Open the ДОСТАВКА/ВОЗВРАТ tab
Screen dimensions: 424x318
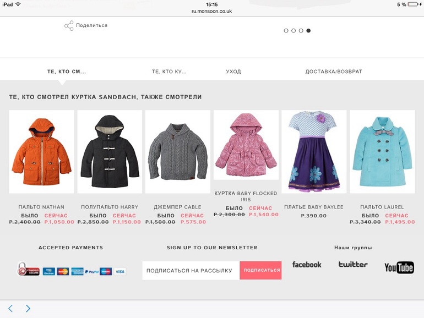pos(334,72)
